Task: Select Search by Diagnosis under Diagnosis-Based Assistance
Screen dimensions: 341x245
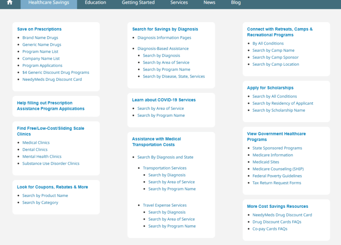Action: 161,56
